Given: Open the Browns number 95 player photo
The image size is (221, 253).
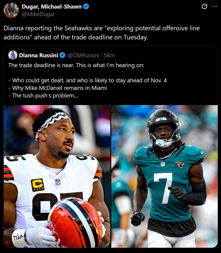Looking at the screenshot, I should [57, 176].
